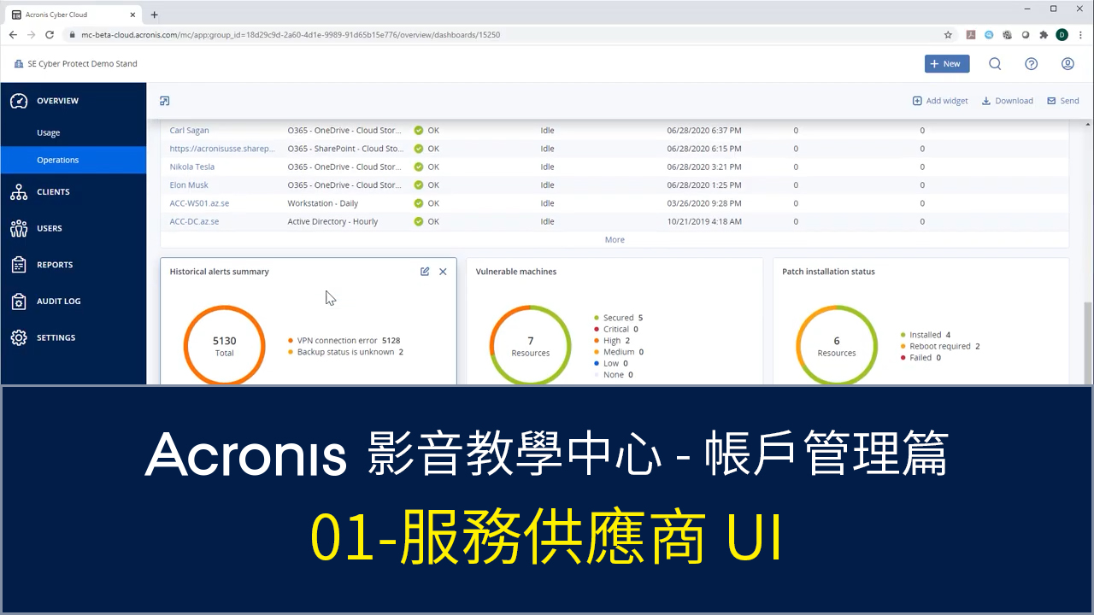
Task: Open the Settings gear icon
Action: click(19, 337)
